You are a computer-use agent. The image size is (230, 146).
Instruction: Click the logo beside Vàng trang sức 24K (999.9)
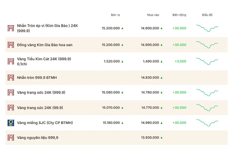[x=11, y=93]
